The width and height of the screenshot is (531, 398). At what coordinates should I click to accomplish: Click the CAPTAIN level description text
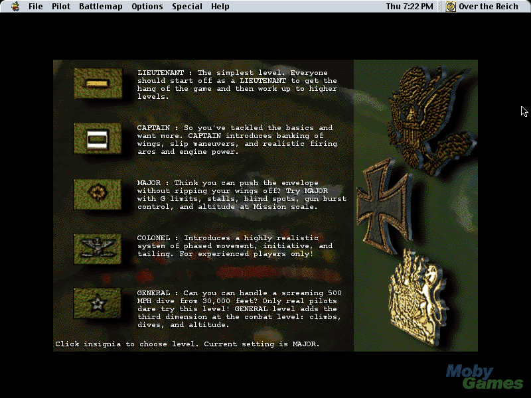pyautogui.click(x=237, y=140)
